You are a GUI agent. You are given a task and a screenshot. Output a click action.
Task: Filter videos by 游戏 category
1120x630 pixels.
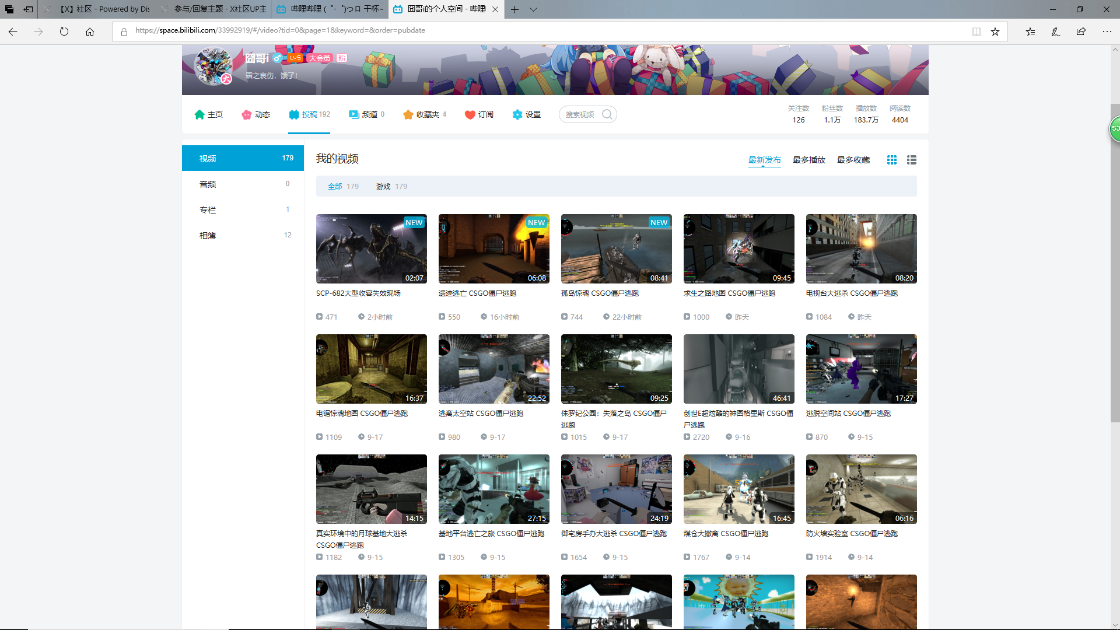click(x=383, y=186)
